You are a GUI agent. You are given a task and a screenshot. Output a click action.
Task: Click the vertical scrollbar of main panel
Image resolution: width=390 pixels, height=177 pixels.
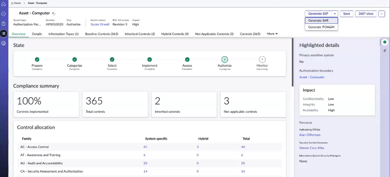point(292,62)
